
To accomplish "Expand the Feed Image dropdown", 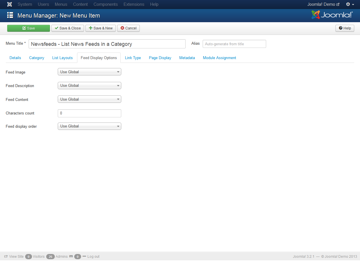I will coord(89,72).
